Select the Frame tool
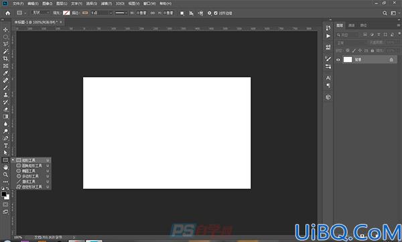Image resolution: width=402 pixels, height=242 pixels. (x=5, y=66)
